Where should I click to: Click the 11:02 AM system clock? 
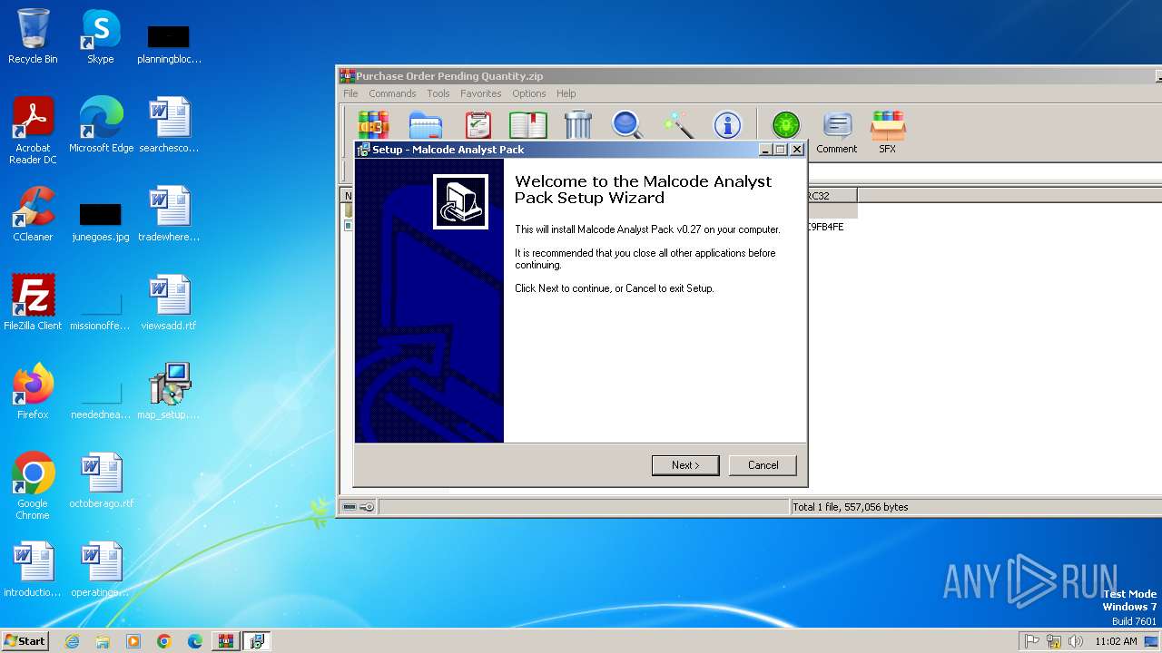pyautogui.click(x=1116, y=641)
